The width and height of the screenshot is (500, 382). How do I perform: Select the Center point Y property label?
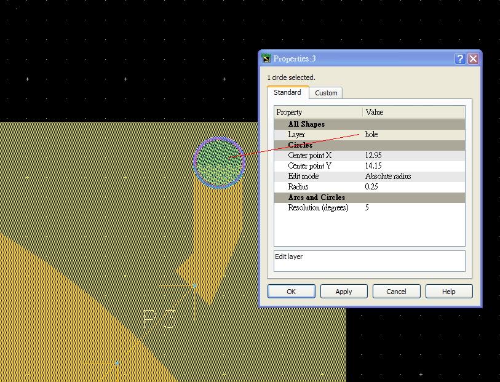(309, 166)
